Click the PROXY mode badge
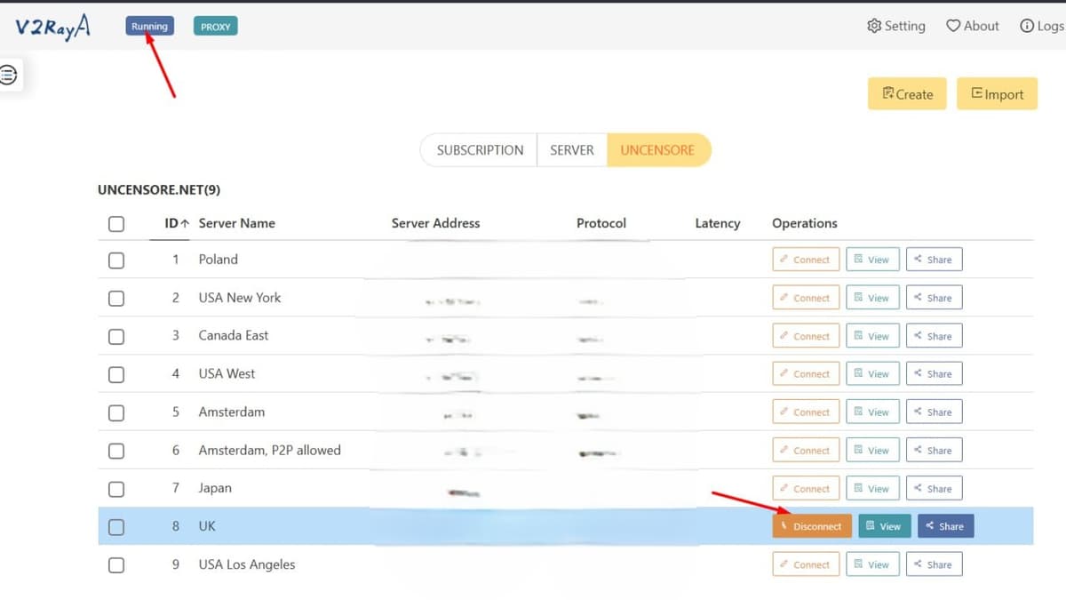The width and height of the screenshot is (1066, 600). [x=215, y=27]
